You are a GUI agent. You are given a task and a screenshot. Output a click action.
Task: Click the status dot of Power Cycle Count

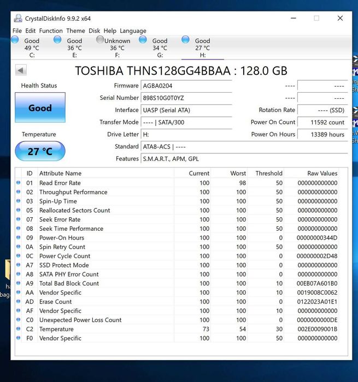18,255
